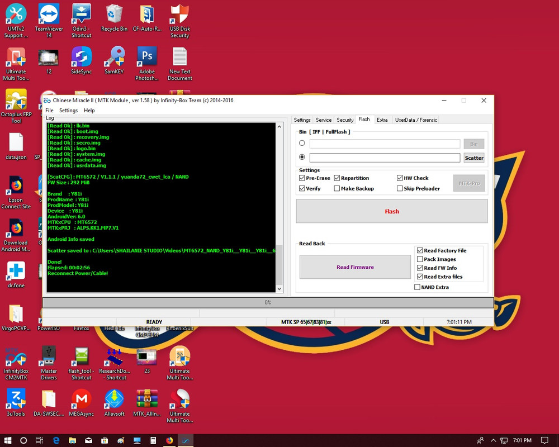Open MEGAsync desktop icon
Screen dimensions: 559x447
pyautogui.click(x=81, y=403)
